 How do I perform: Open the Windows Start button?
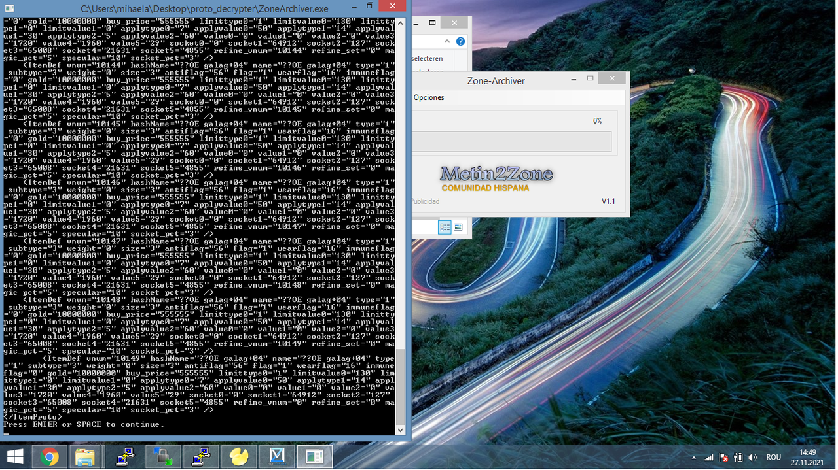(15, 456)
